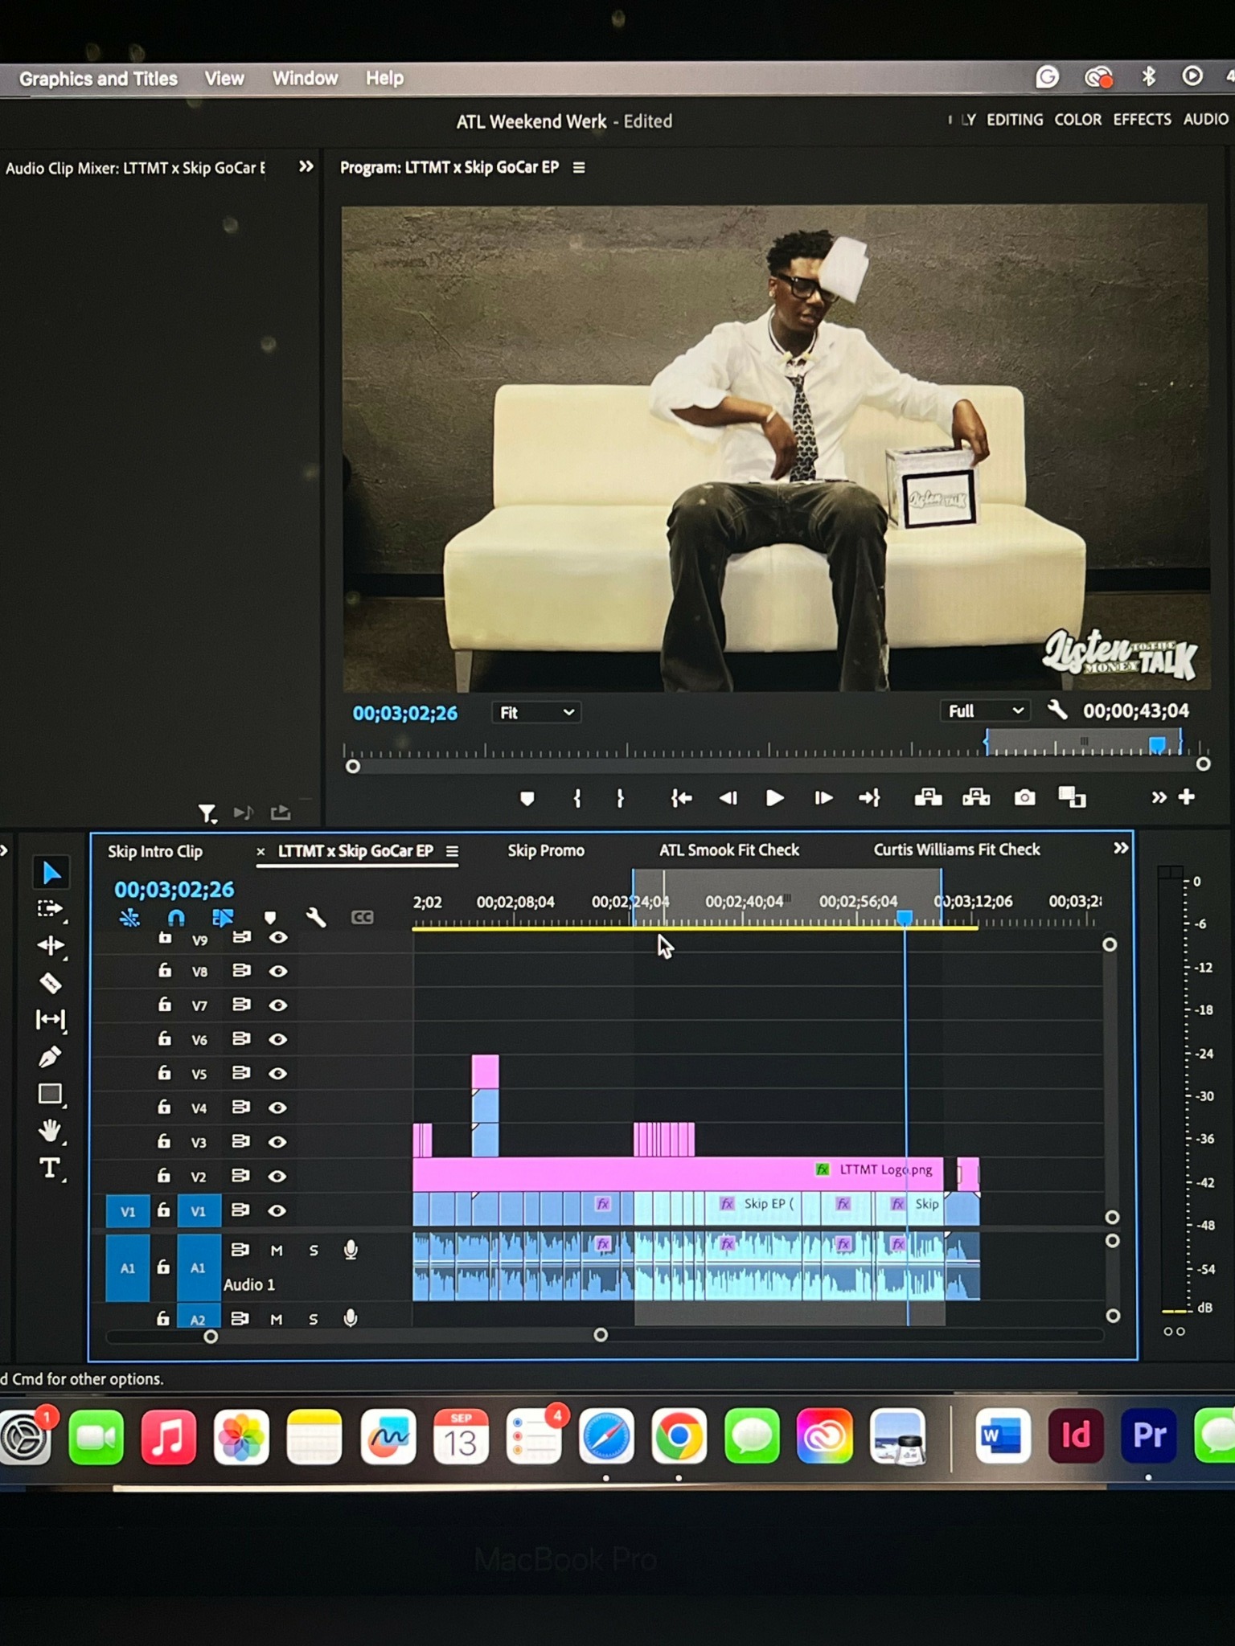The image size is (1235, 1646).
Task: Open timeline display settings wrench
Action: (316, 918)
